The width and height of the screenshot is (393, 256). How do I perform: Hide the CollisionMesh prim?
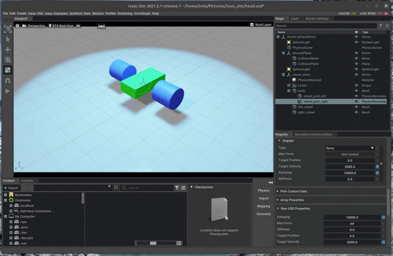(x=356, y=59)
